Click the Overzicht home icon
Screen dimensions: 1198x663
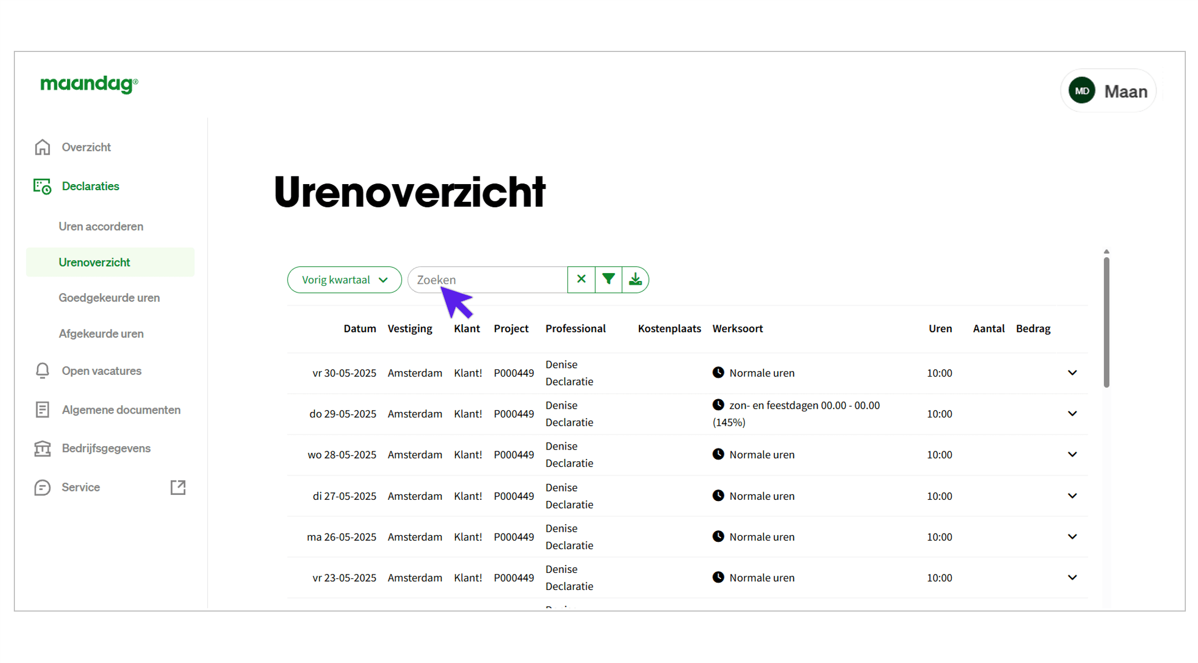click(x=43, y=147)
